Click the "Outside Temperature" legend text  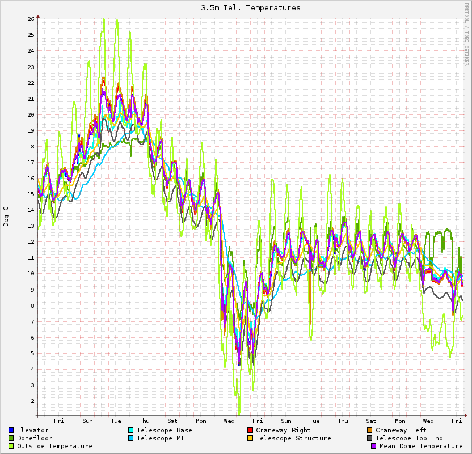[54, 446]
